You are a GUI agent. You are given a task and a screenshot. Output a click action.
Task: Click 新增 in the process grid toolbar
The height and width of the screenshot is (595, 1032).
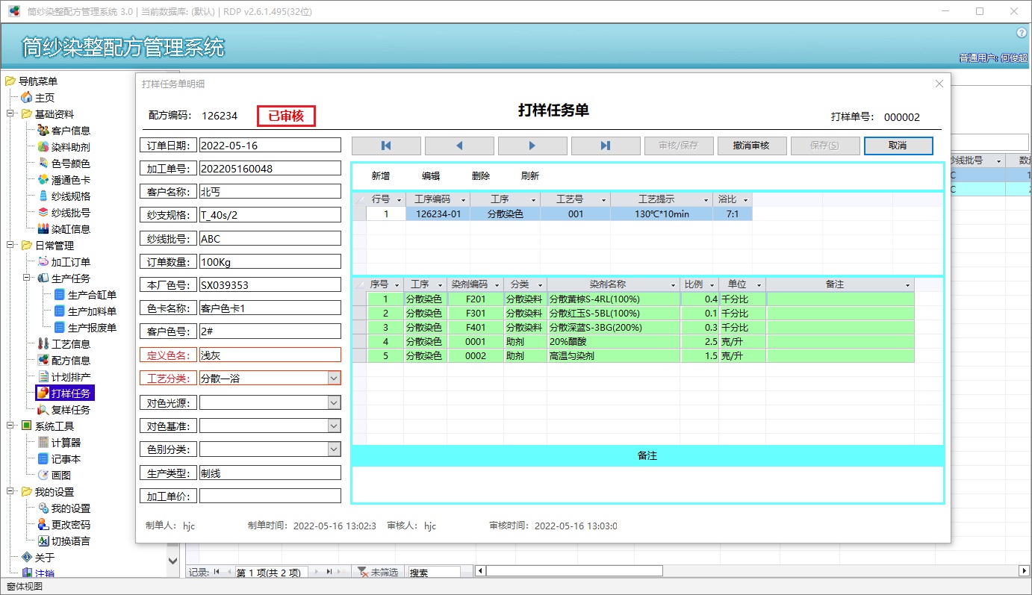point(381,176)
